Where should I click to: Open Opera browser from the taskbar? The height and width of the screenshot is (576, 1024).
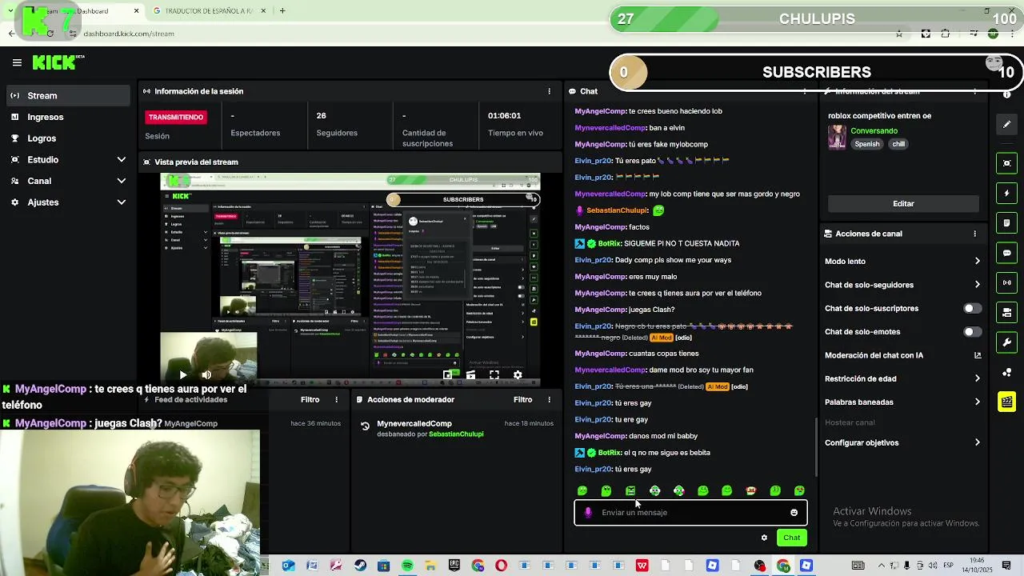pyautogui.click(x=501, y=566)
